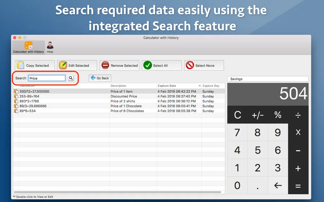Viewport: 324px width, 202px height.
Task: Click the Edit Selected pencil button
Action: [x=77, y=65]
